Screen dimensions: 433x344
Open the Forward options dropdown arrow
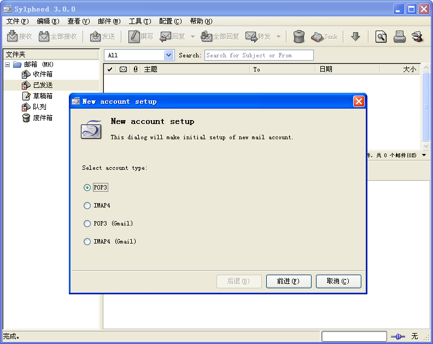pyautogui.click(x=278, y=37)
